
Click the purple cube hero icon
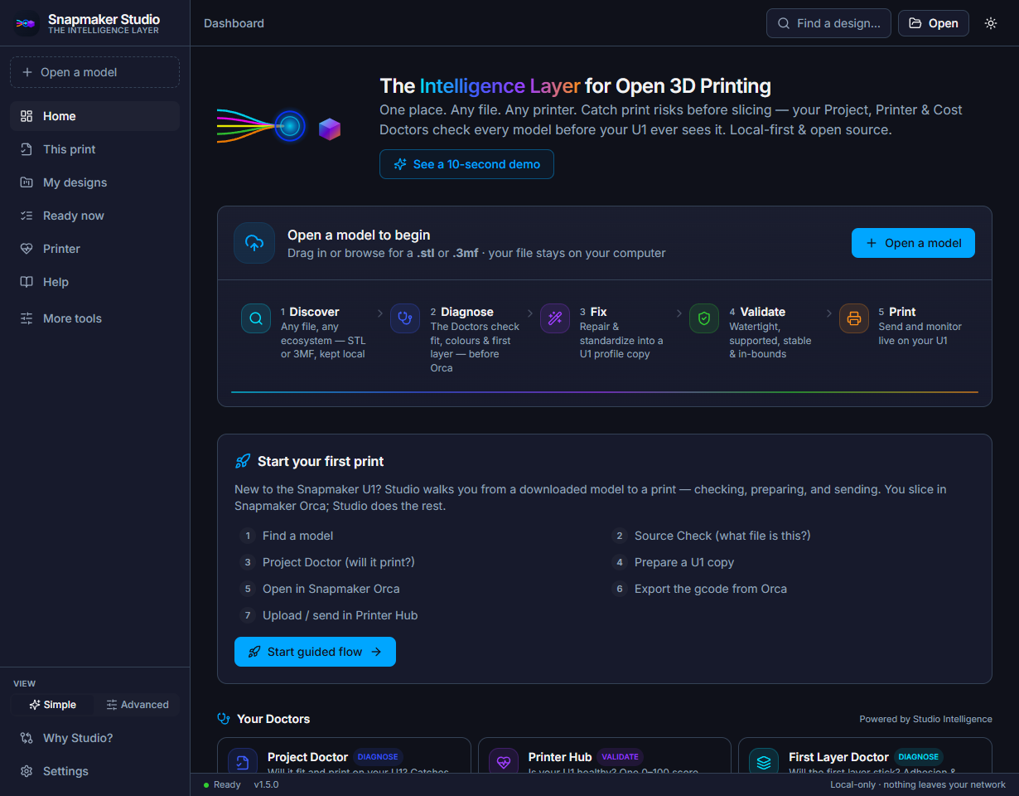click(x=330, y=129)
